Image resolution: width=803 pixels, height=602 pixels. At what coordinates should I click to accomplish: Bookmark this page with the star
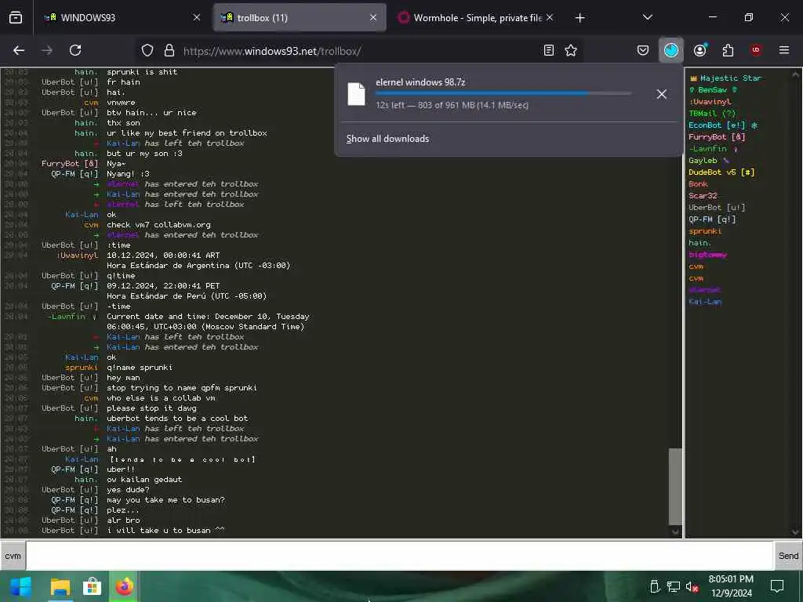pyautogui.click(x=571, y=50)
